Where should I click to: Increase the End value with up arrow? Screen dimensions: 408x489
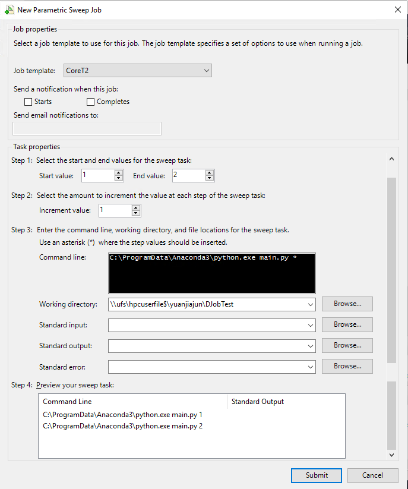point(210,172)
